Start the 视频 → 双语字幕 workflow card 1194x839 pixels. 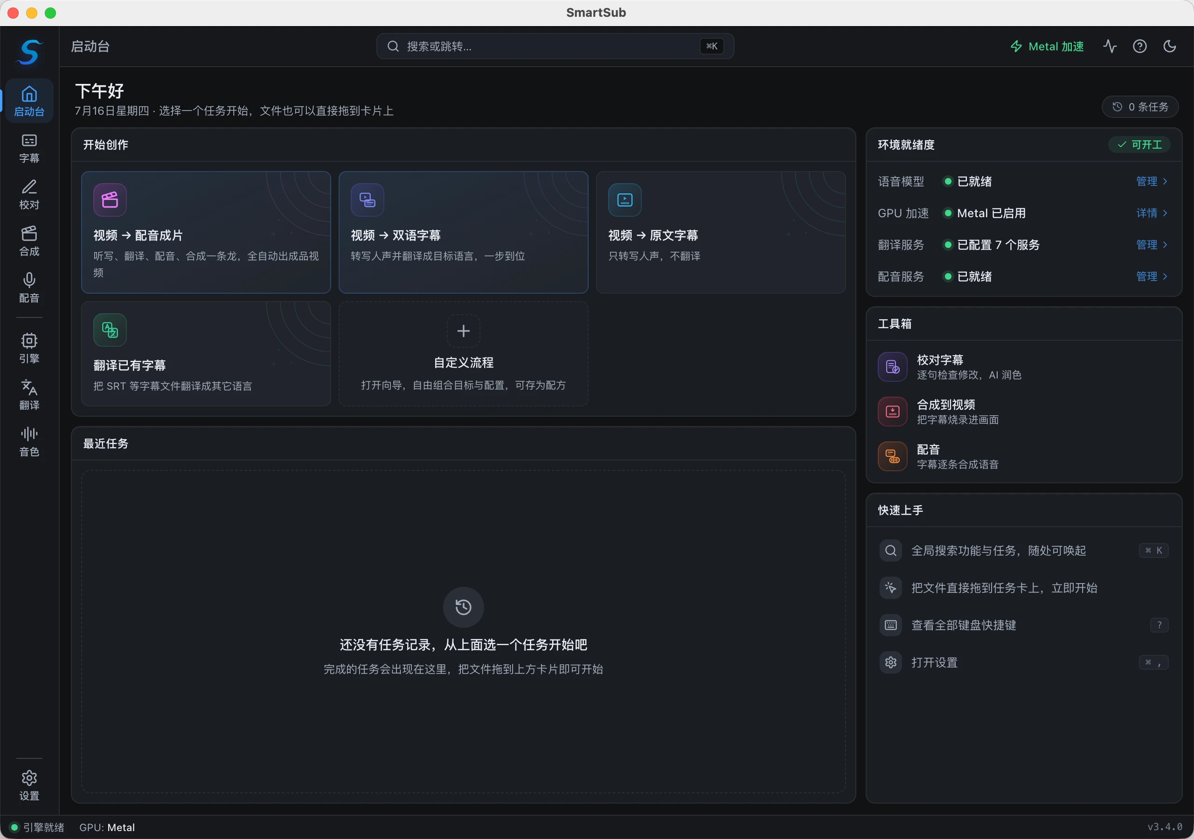point(463,233)
